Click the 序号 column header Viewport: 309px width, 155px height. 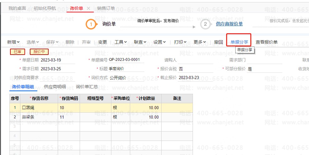[15, 99]
